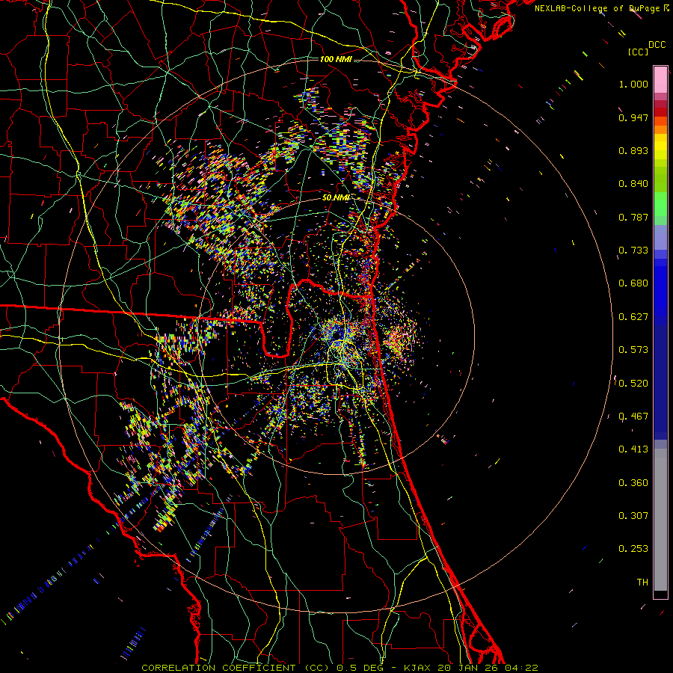
Task: Pick the bright green segment of the color bar
Action: pos(660,204)
